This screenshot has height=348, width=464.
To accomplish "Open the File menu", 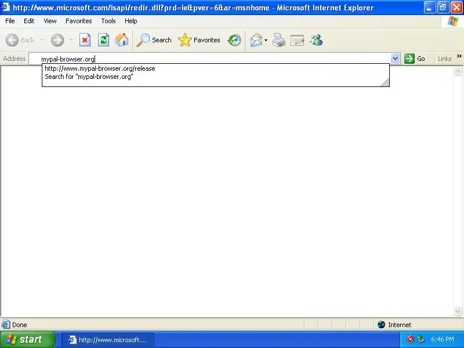I will [x=10, y=21].
